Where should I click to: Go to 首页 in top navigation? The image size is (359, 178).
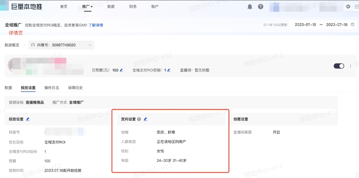[64, 6]
